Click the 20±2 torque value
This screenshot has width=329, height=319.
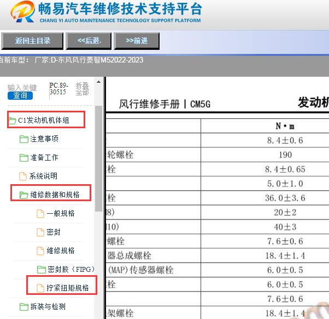click(285, 213)
